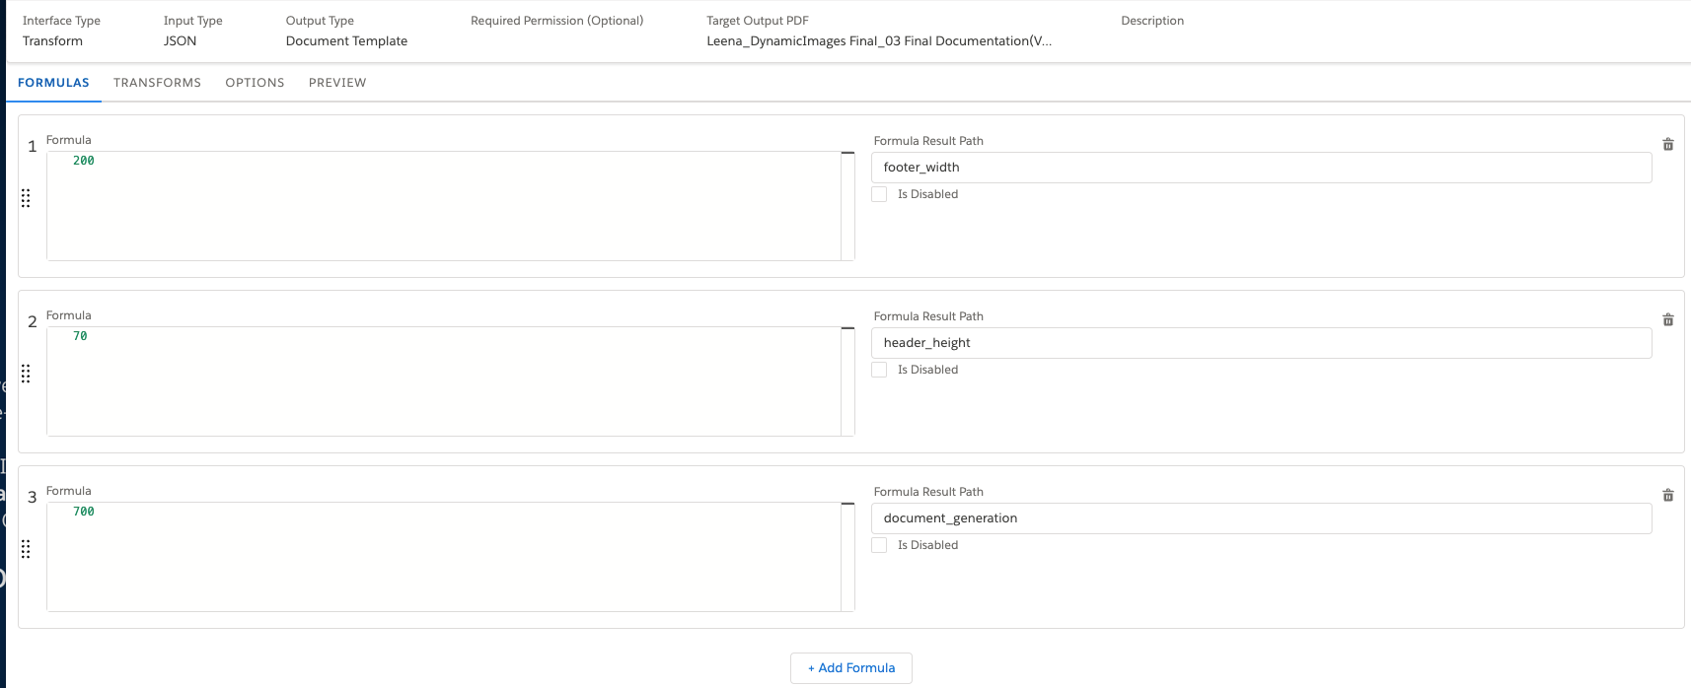The height and width of the screenshot is (688, 1691).
Task: Collapse the formula 1 editor with its minus marker
Action: point(847,154)
